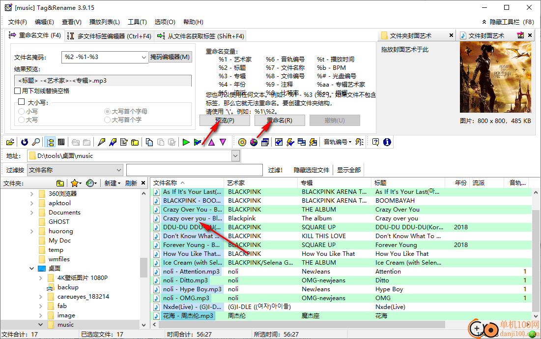This screenshot has height=339, width=541.
Task: Click the notepad with pencil icon
Action: coord(124,142)
